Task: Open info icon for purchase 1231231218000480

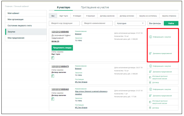Action: [150, 37]
